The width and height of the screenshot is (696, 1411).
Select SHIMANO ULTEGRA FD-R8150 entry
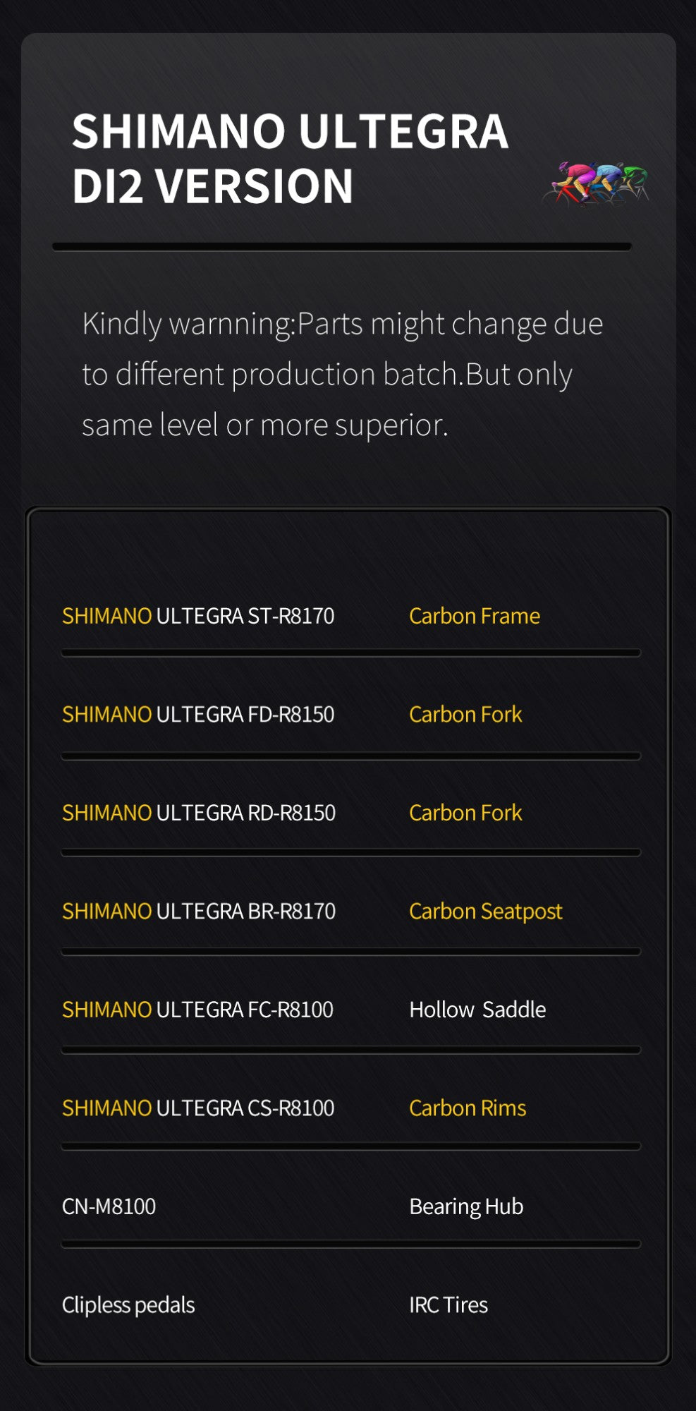(198, 715)
